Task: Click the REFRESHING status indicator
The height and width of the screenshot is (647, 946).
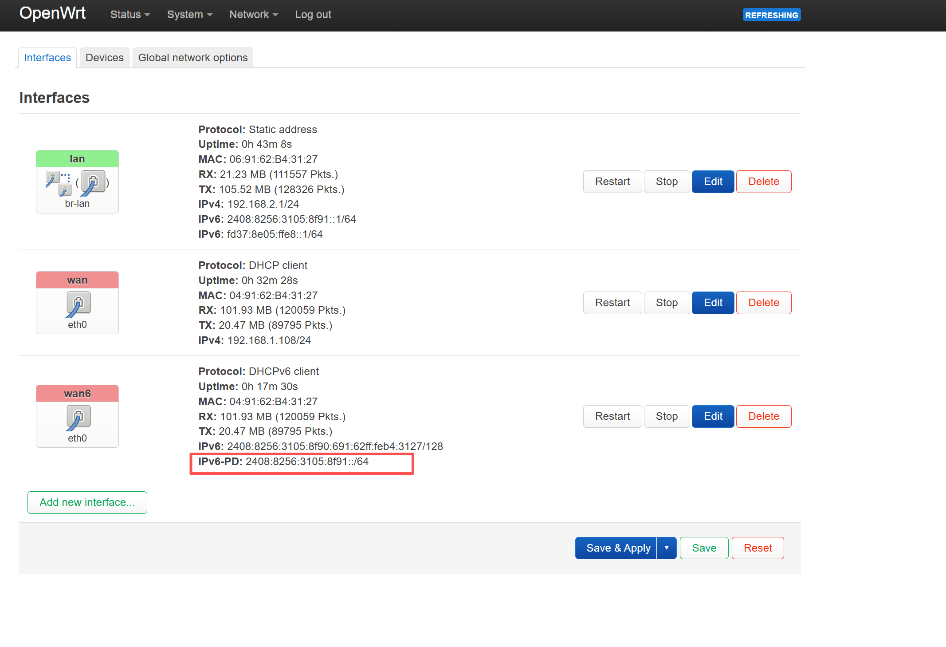Action: click(771, 15)
